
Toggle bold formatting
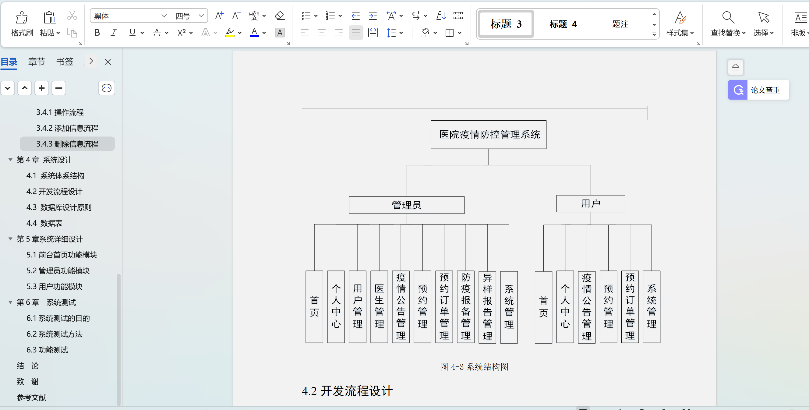(97, 33)
